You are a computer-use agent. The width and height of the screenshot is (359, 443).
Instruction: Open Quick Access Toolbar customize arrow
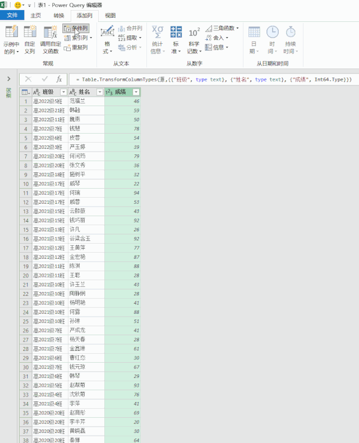[29, 6]
